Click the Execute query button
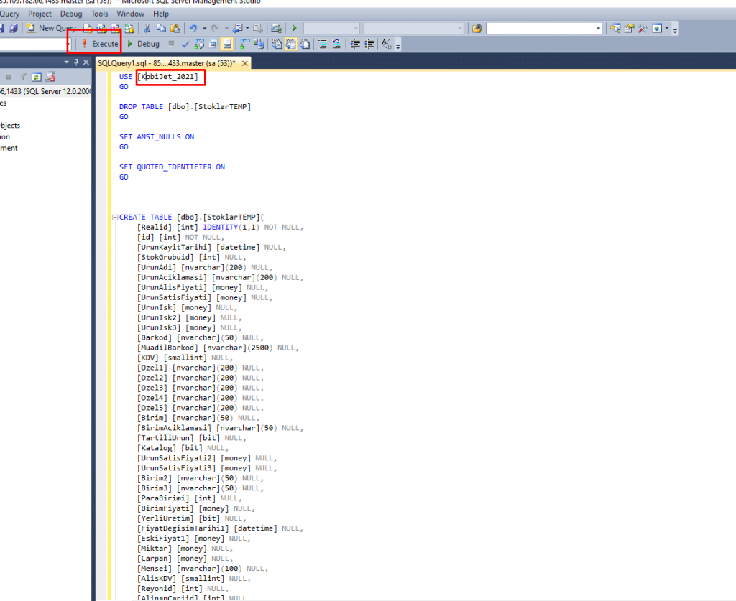The width and height of the screenshot is (736, 601). pos(99,44)
